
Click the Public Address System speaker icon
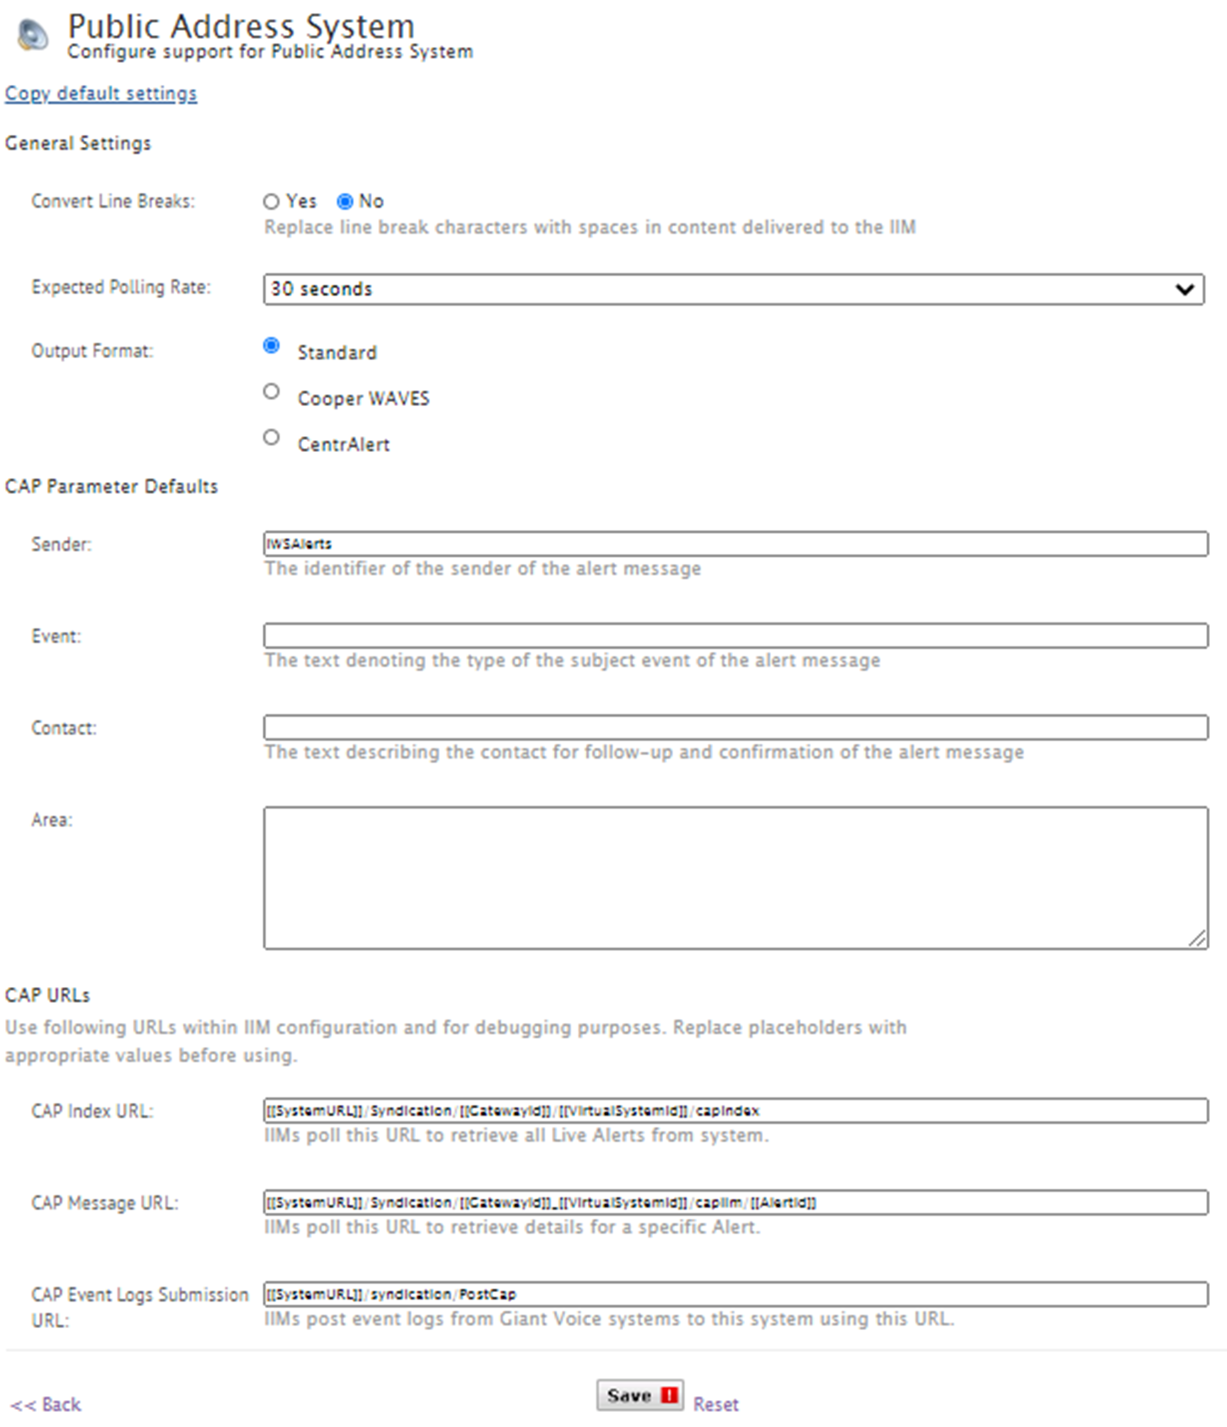click(32, 35)
